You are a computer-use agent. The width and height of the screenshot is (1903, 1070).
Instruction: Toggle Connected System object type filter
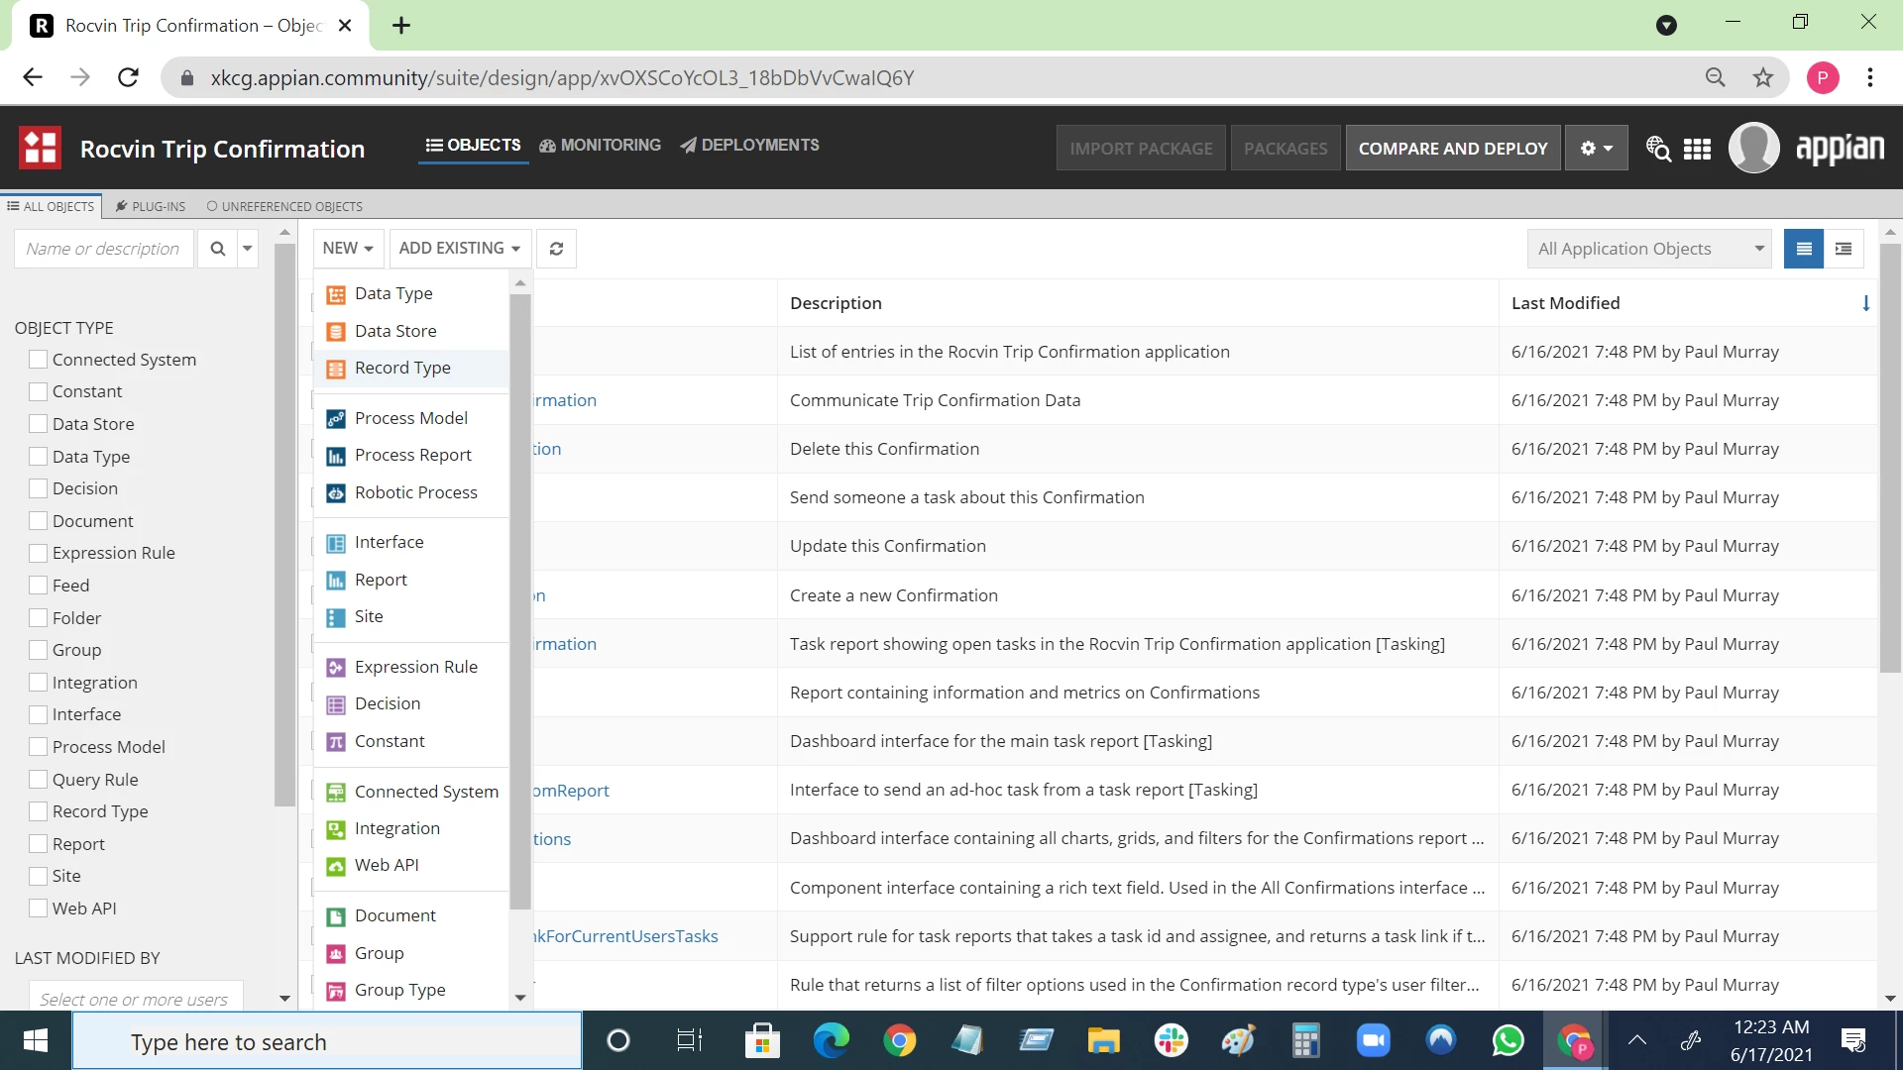pyautogui.click(x=38, y=360)
